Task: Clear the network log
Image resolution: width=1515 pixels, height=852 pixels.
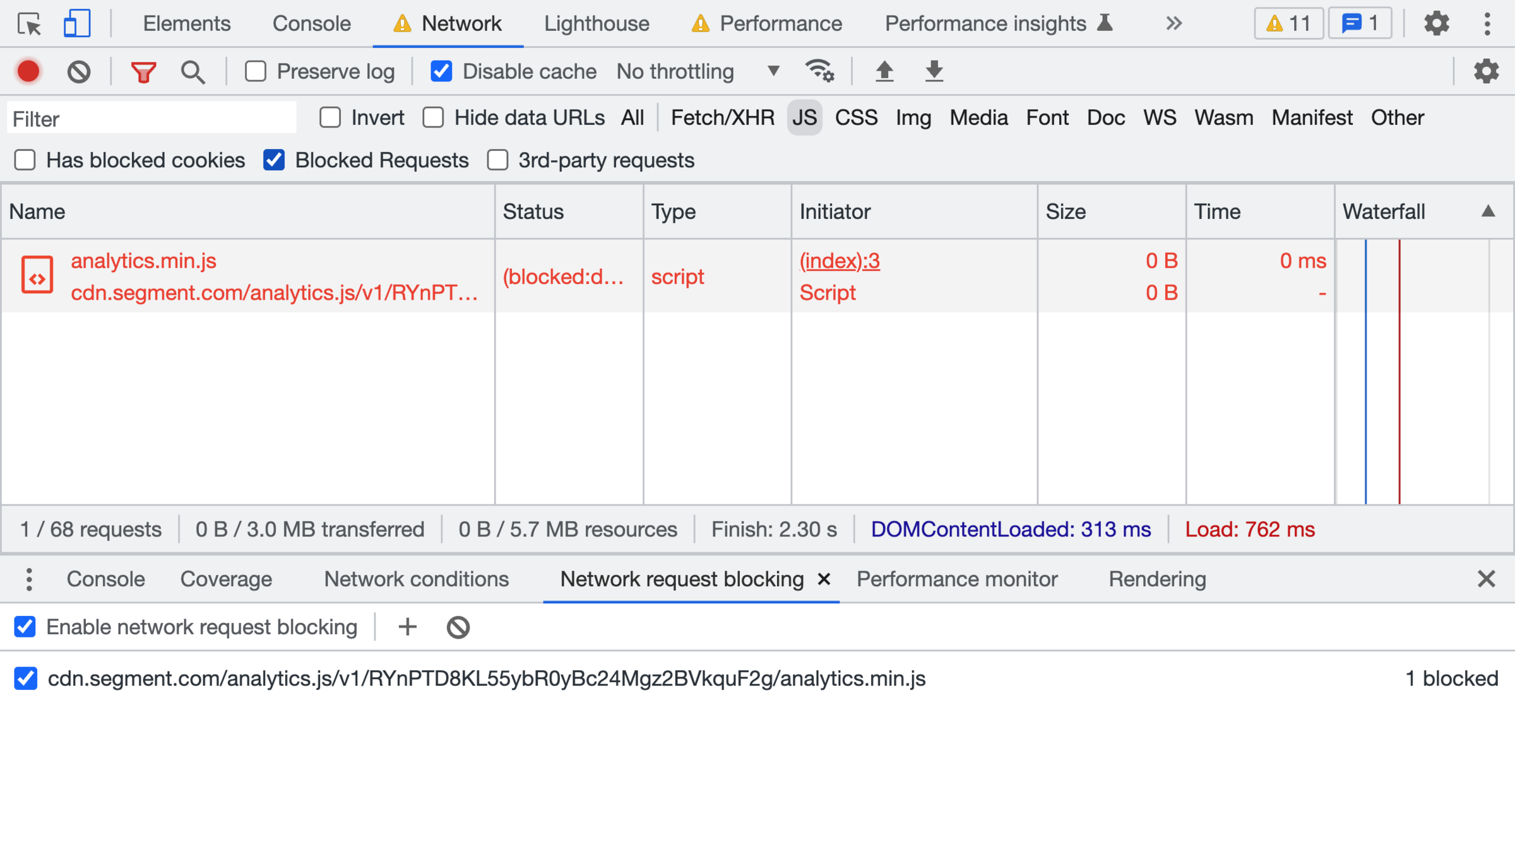Action: (79, 71)
